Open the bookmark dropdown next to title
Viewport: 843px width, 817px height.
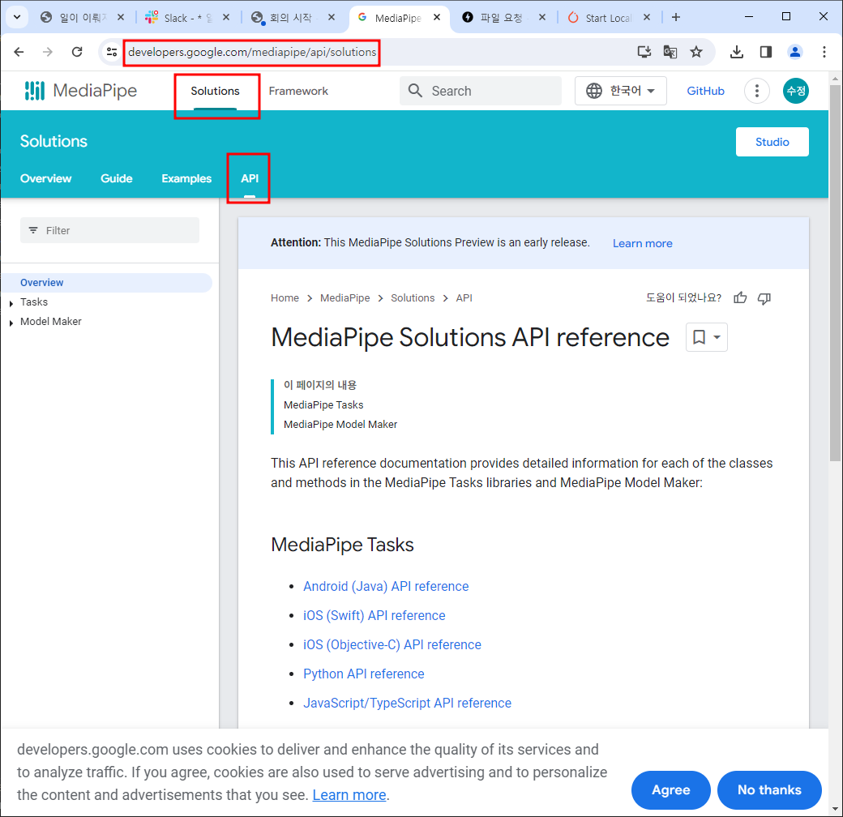707,337
